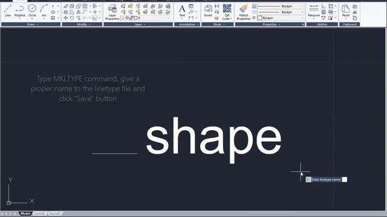The width and height of the screenshot is (387, 217).
Task: Click the line segment left of shape text
Action: (115, 154)
